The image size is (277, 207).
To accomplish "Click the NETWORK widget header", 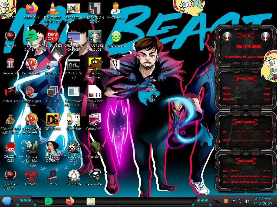I will coord(245,122).
